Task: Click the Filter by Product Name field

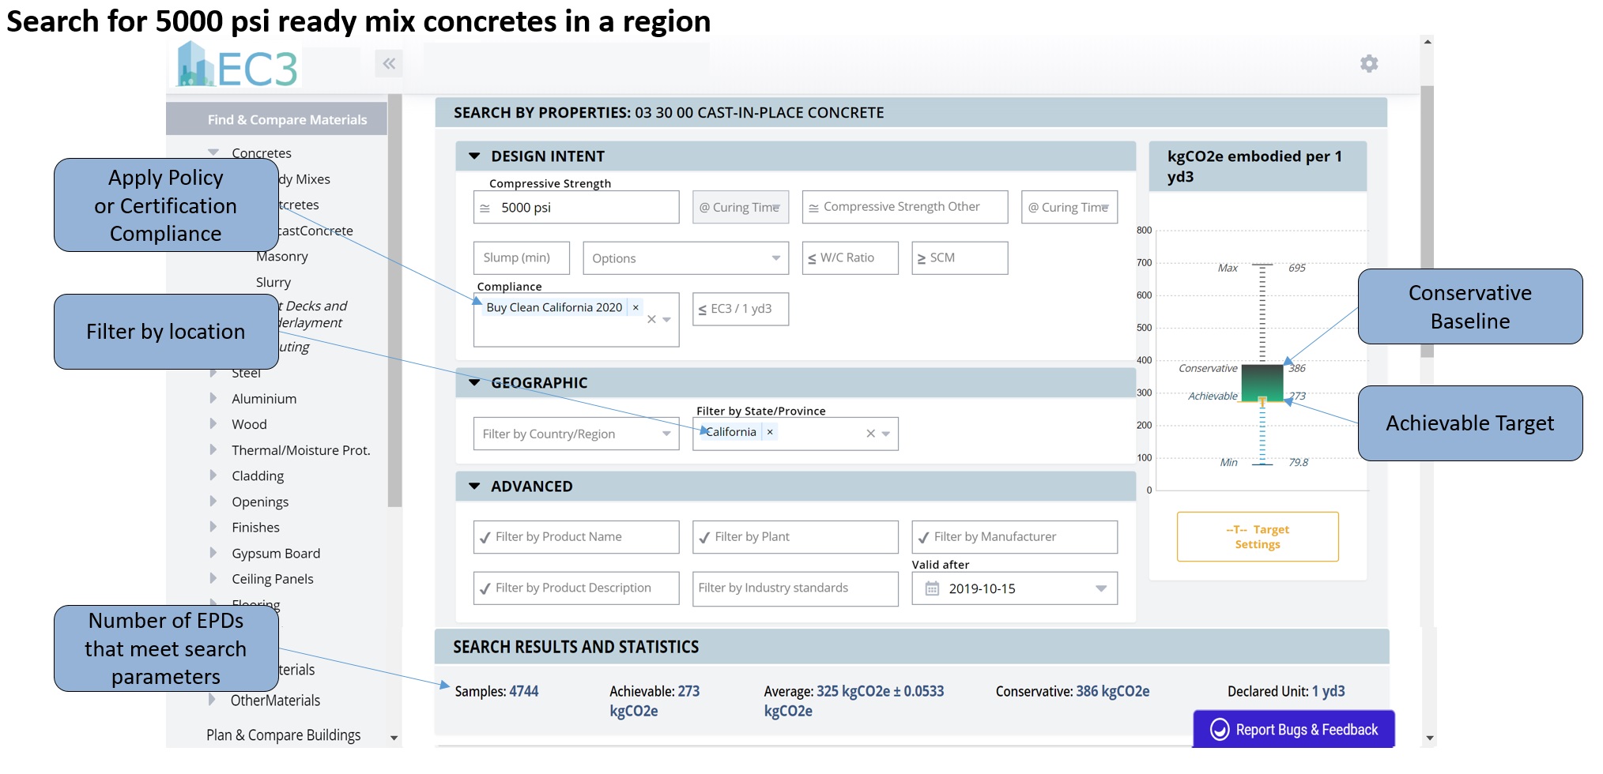Action: point(575,537)
